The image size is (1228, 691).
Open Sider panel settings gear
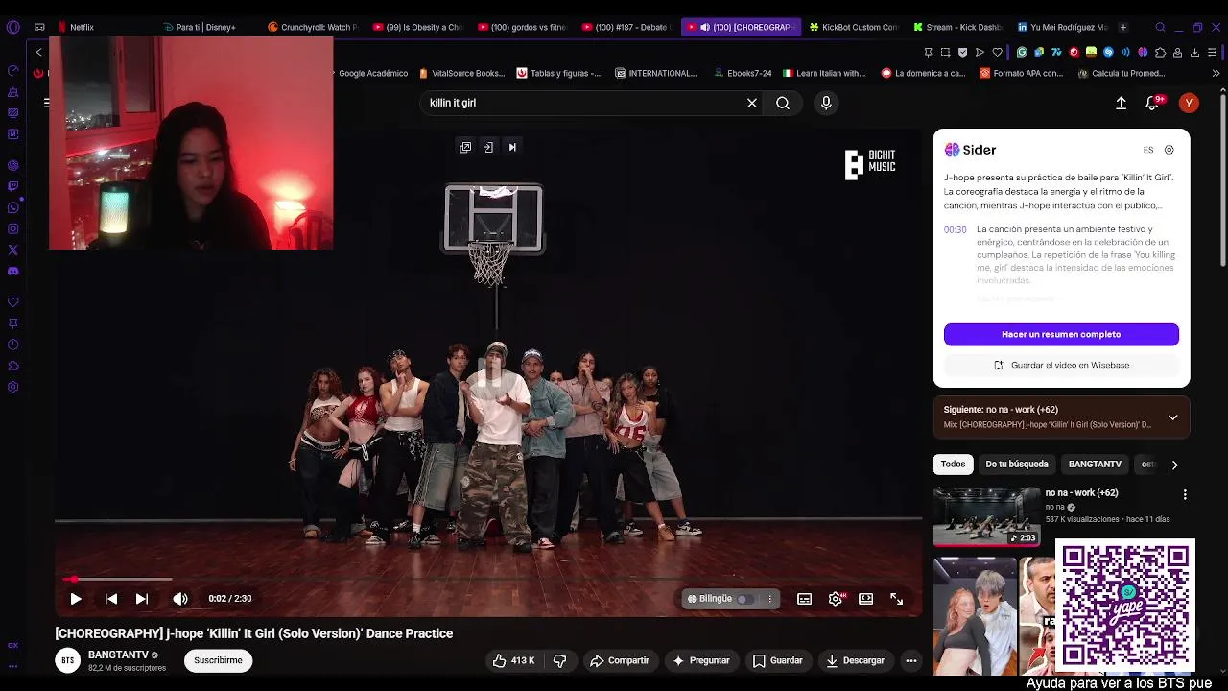coord(1169,150)
